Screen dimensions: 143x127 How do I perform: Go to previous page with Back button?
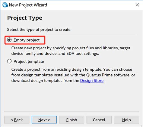[x=17, y=120]
